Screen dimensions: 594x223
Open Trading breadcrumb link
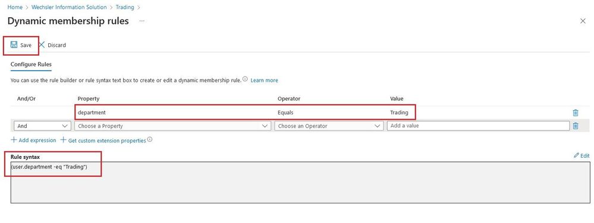point(125,7)
